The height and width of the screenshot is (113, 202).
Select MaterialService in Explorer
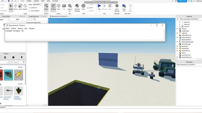(186, 35)
